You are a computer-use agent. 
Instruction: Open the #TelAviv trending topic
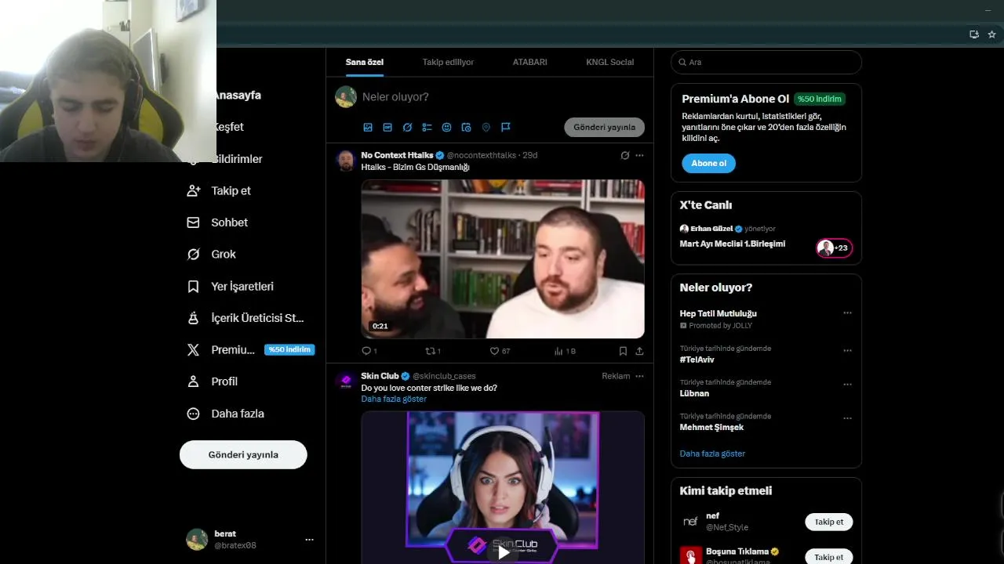click(x=697, y=359)
